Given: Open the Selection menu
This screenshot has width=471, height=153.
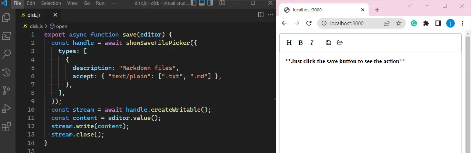Looking at the screenshot, I should (51, 3).
